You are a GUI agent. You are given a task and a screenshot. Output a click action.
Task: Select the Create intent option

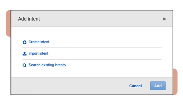tap(39, 42)
